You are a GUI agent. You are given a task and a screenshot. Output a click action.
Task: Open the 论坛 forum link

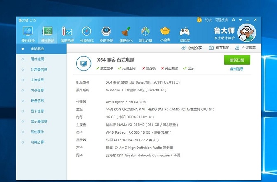coord(208,19)
